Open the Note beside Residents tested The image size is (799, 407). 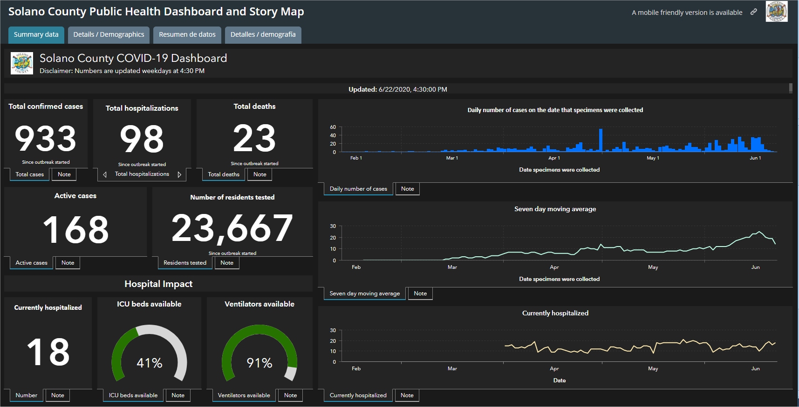click(227, 263)
